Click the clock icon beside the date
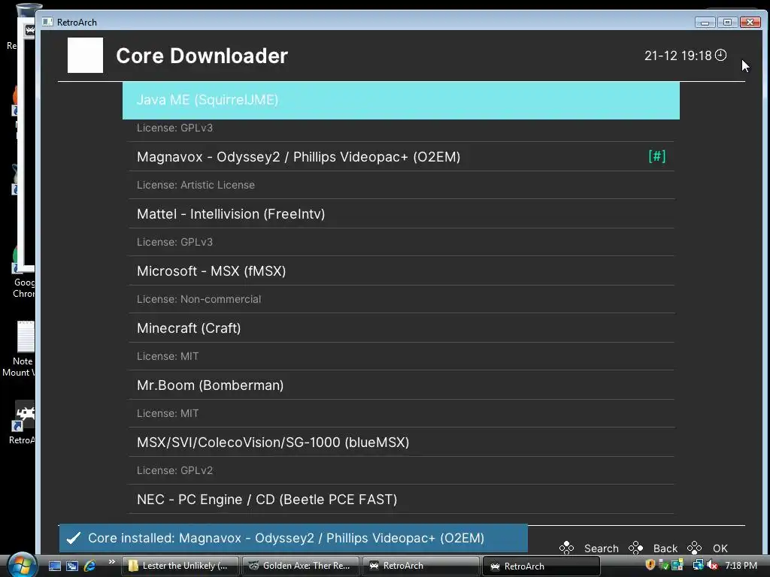 [x=720, y=55]
